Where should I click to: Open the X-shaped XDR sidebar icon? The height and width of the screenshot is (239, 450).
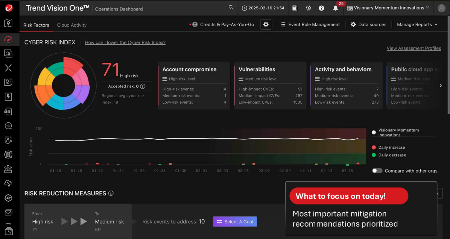click(x=8, y=68)
